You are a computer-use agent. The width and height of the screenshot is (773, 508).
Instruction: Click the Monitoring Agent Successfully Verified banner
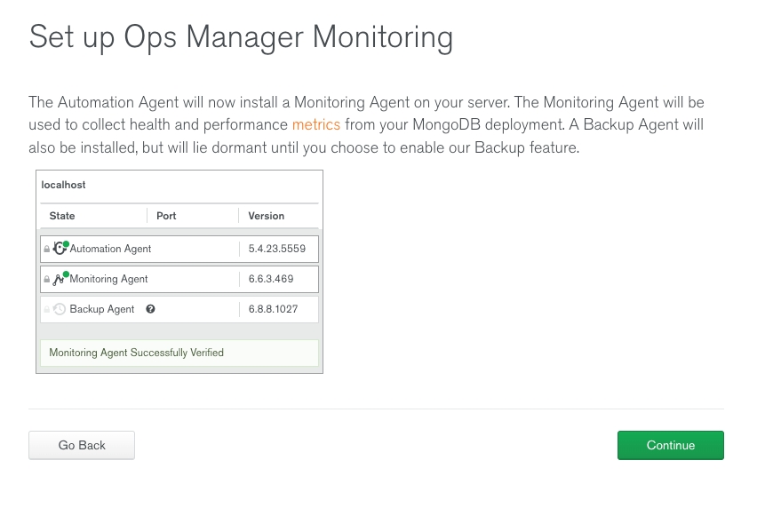(179, 353)
